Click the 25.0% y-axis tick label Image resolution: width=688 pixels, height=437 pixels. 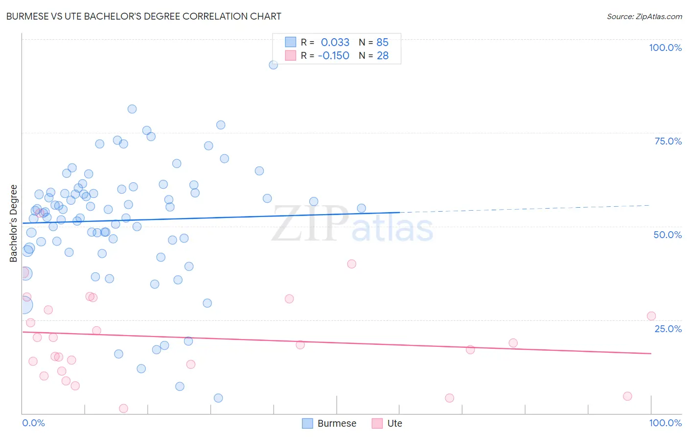point(668,329)
